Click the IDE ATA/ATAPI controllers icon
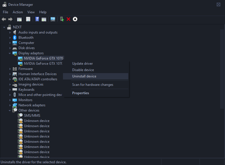 (15, 79)
